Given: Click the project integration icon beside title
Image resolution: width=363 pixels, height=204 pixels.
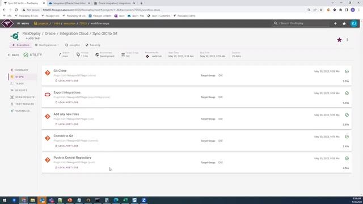Looking at the screenshot, I should pyautogui.click(x=15, y=36).
